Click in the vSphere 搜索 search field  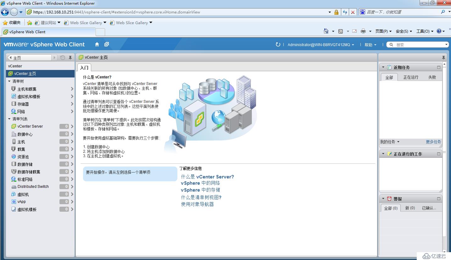pos(418,45)
